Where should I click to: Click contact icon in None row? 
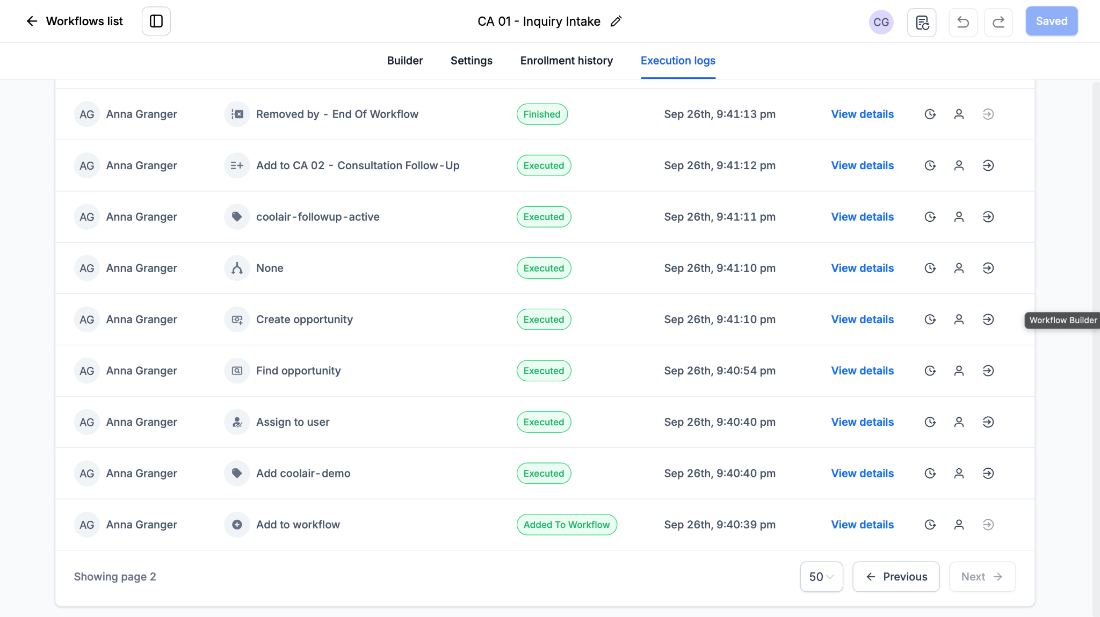coord(959,268)
